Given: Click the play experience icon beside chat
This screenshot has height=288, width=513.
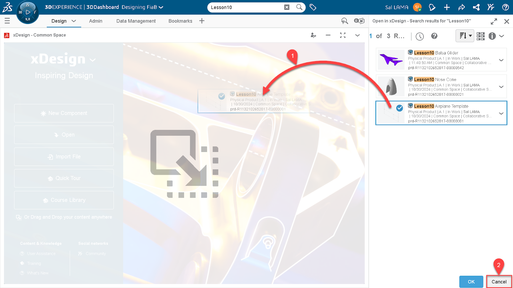Looking at the screenshot, I should coord(359,21).
